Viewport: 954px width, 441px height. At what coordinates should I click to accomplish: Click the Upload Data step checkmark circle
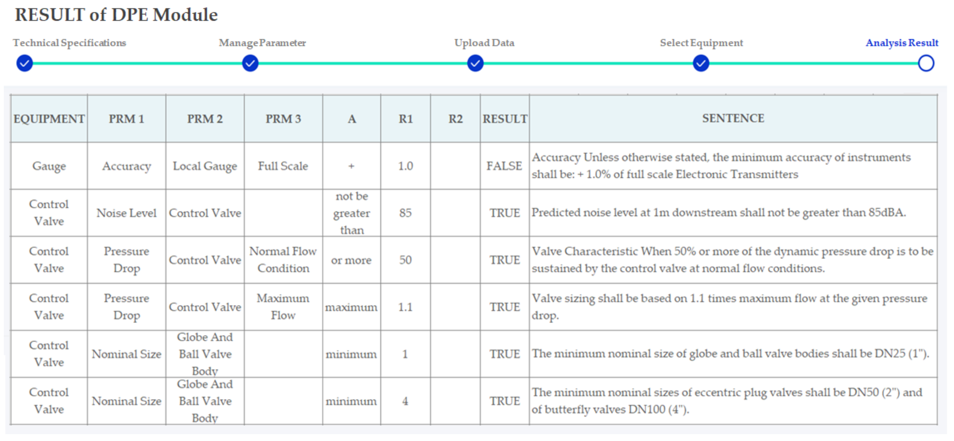(x=475, y=63)
